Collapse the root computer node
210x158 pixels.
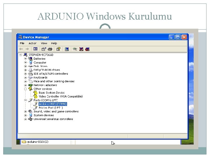coord(20,55)
